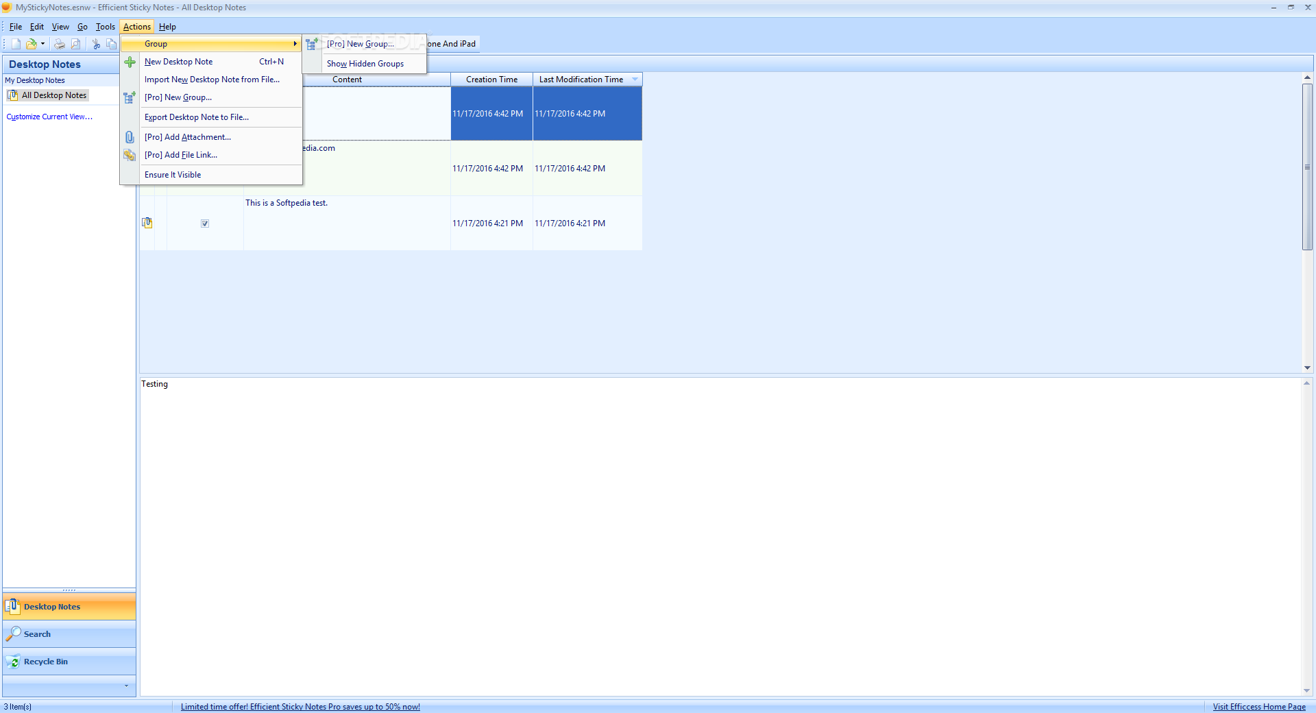Image resolution: width=1316 pixels, height=713 pixels.
Task: Open the View menu
Action: (60, 27)
